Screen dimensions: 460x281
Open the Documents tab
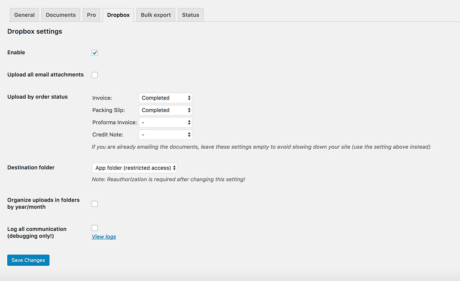pos(61,15)
